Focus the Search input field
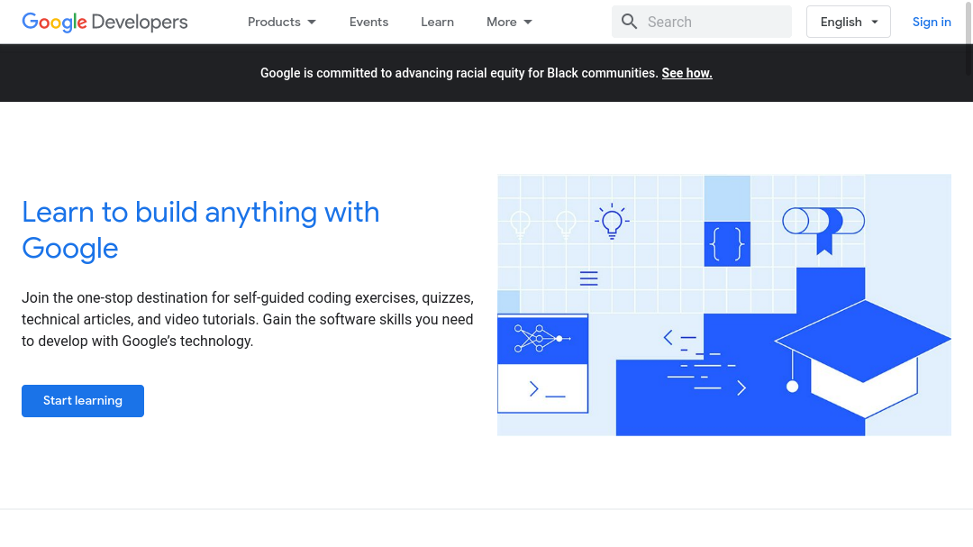The height and width of the screenshot is (547, 973). [712, 22]
